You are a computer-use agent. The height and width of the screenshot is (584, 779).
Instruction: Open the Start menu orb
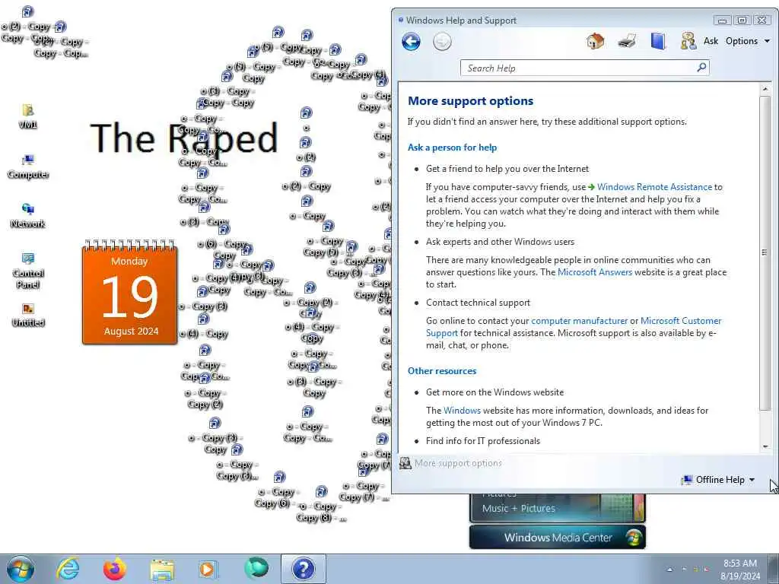pyautogui.click(x=21, y=569)
